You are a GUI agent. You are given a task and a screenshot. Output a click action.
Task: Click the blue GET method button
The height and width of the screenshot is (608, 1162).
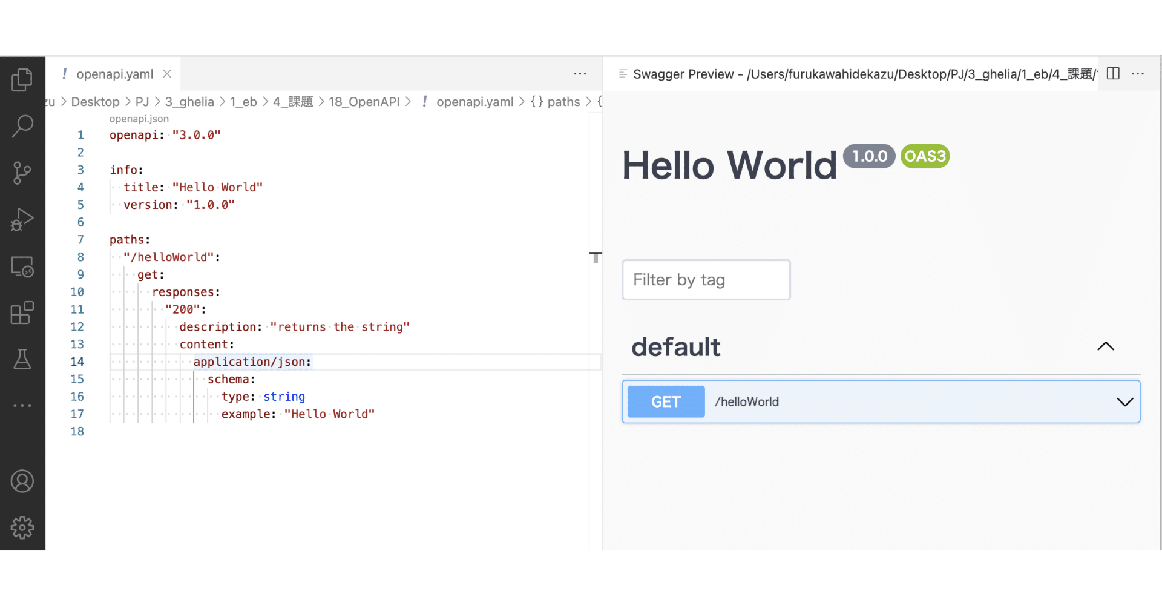point(666,401)
